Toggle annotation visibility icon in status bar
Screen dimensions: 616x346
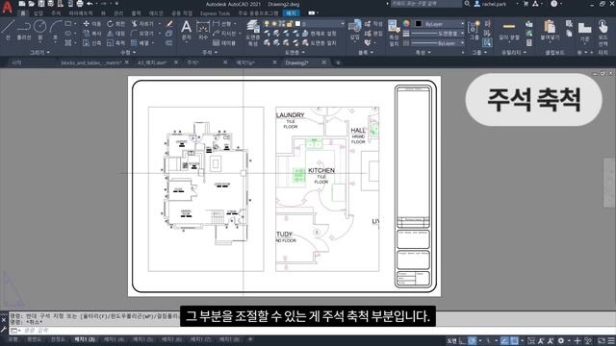[x=541, y=341]
